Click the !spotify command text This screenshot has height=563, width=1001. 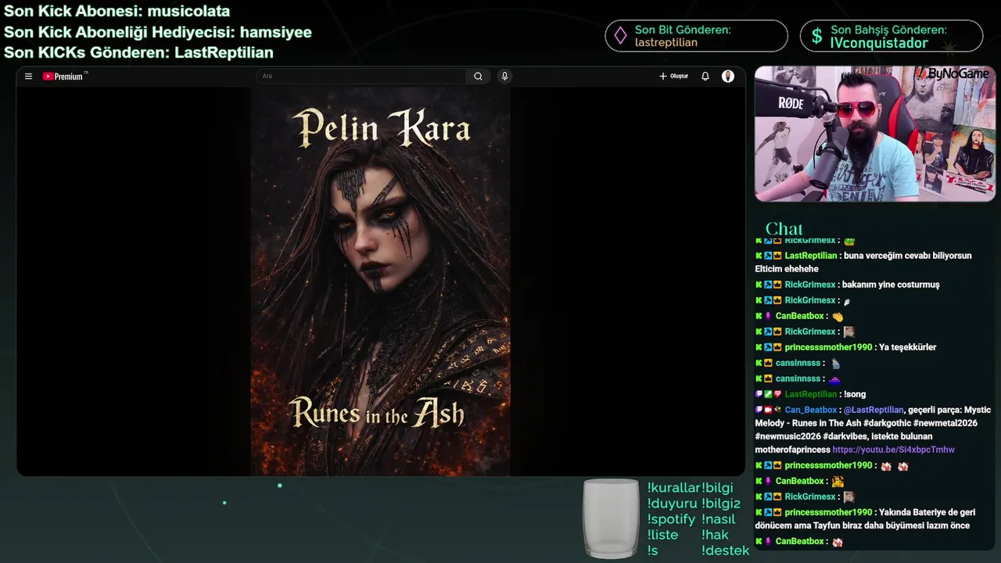pos(671,519)
